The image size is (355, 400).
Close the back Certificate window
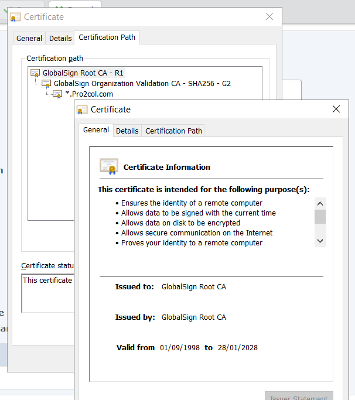[269, 16]
